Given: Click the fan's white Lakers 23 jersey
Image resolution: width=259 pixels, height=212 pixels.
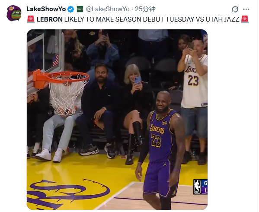Looking at the screenshot, I should coord(195,81).
